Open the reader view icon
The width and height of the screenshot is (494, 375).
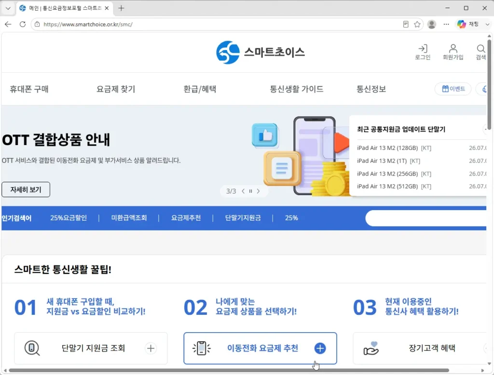(x=406, y=24)
